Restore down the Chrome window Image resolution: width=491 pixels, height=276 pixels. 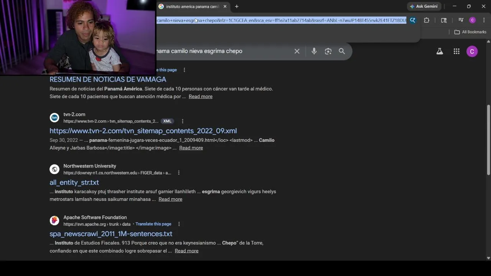point(469,7)
